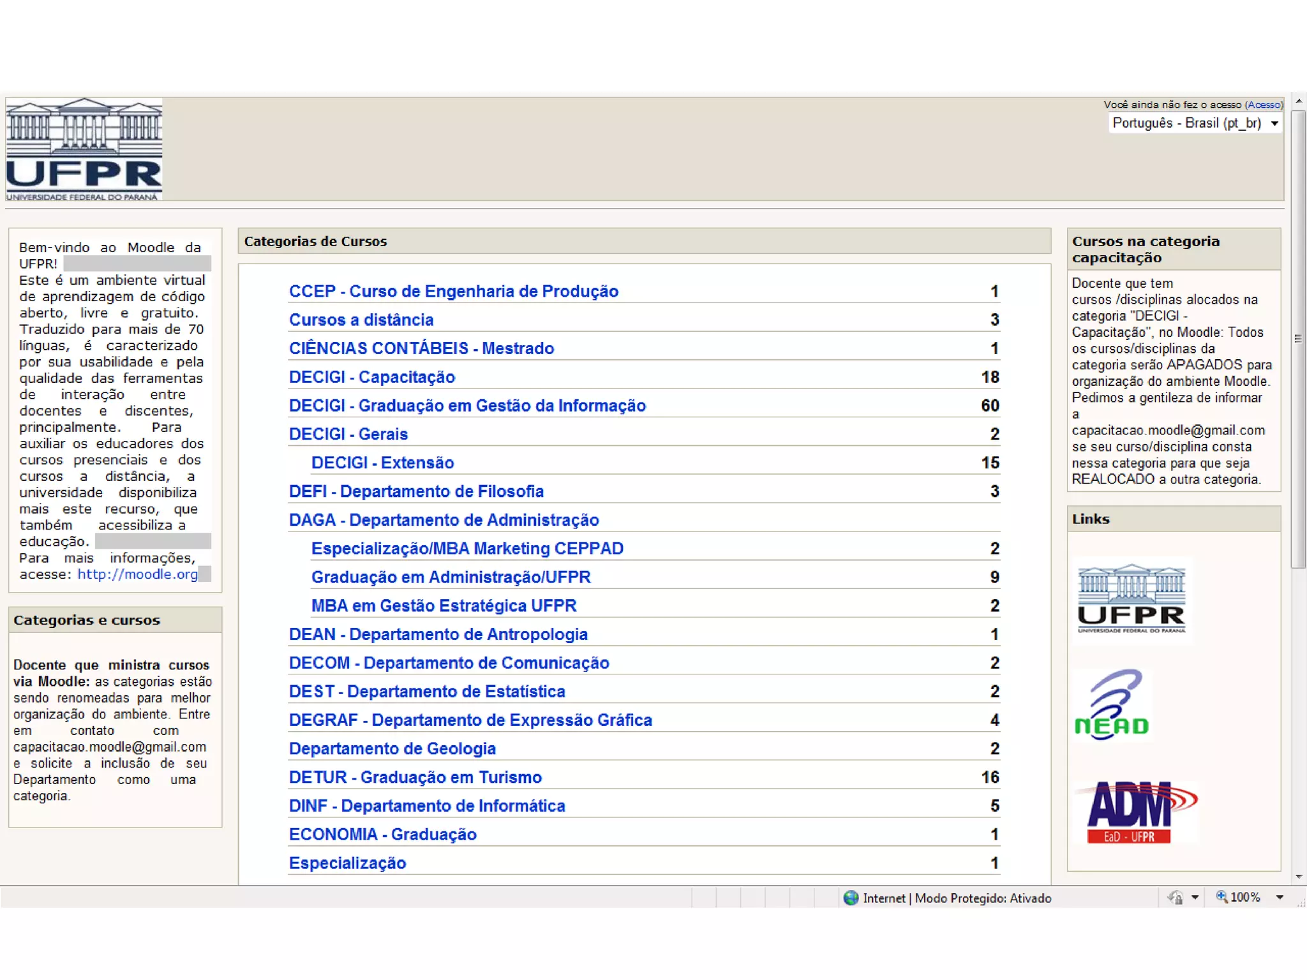
Task: Click the scroll down arrow of page scrollbar
Action: 1299,877
